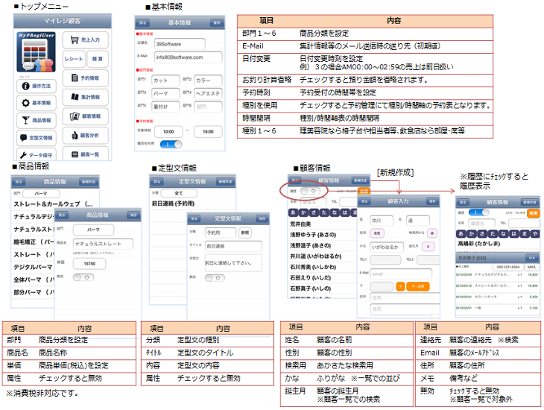Open 売上入力 with the shopping cart icon
The image size is (544, 410).
click(x=86, y=40)
